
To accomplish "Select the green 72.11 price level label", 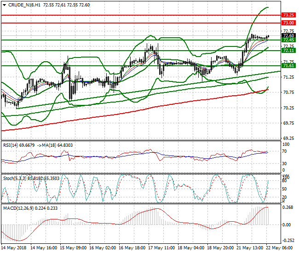I will tap(288, 51).
